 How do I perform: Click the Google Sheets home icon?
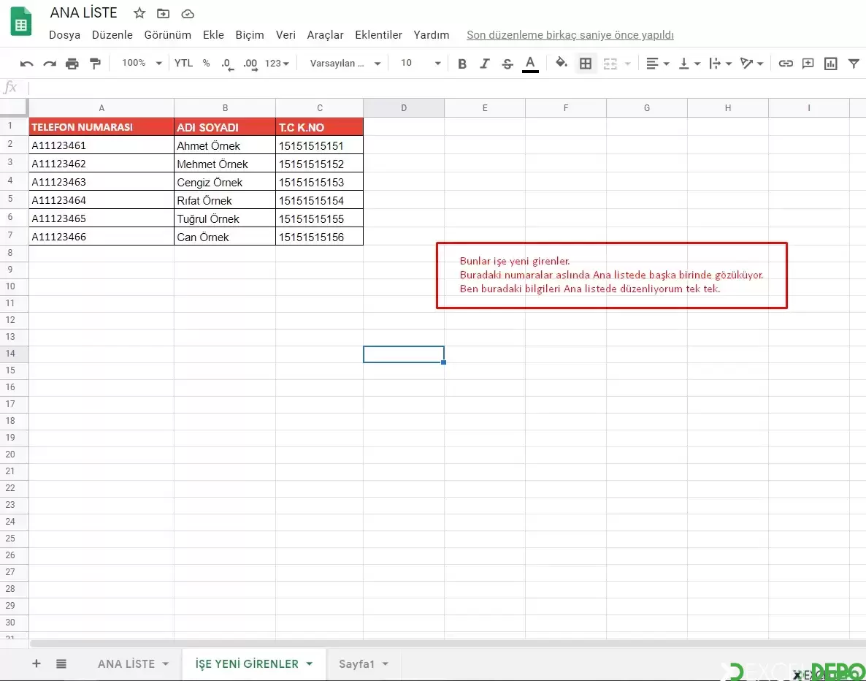point(21,22)
